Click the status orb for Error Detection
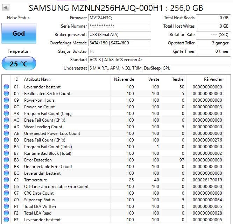Image resolution: width=233 pixels, height=224 pixels. (6, 160)
